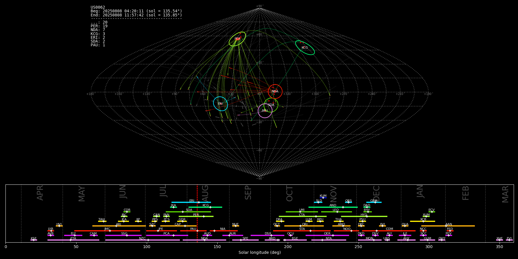This screenshot has height=259, width=518.
Task: Select the SDA activity bar in timeline
Action: pos(188,212)
